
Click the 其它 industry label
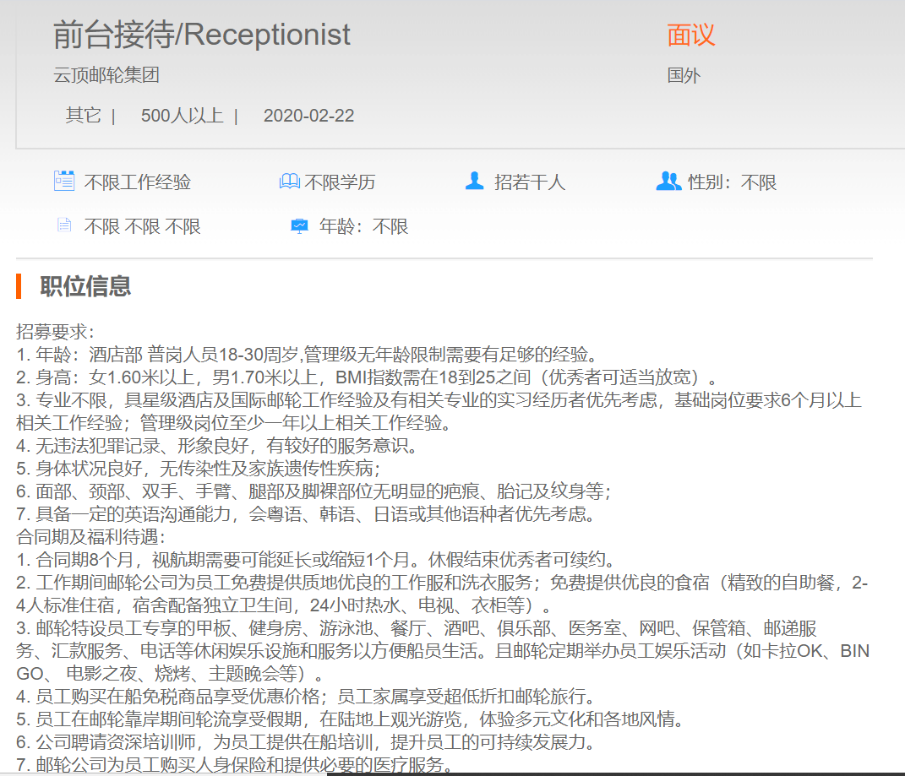(x=84, y=116)
